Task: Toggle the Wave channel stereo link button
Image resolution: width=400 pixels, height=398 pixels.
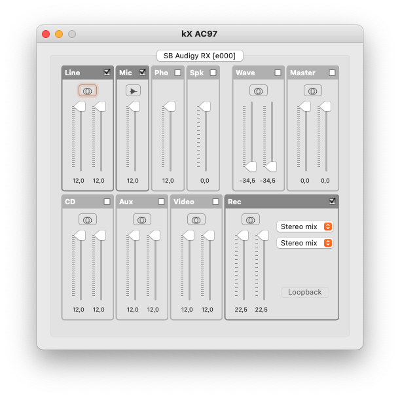Action: point(259,91)
